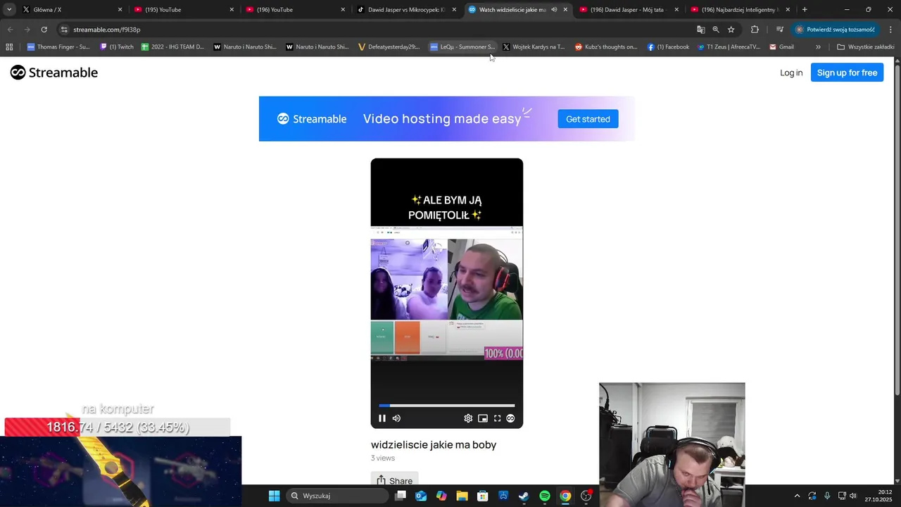Image resolution: width=901 pixels, height=507 pixels.
Task: Open the zoom magnifier icon in address bar
Action: [716, 30]
